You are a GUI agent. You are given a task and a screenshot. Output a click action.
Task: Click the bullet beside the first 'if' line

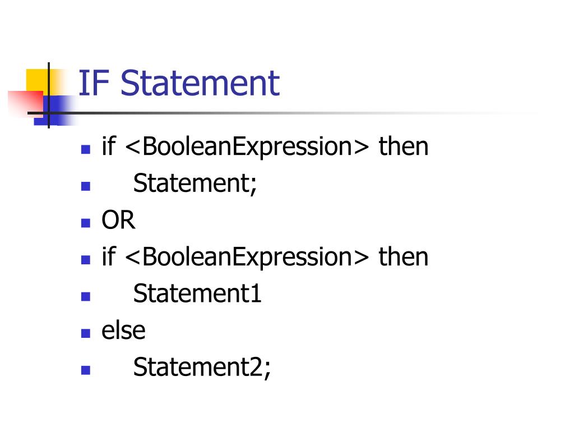point(86,149)
